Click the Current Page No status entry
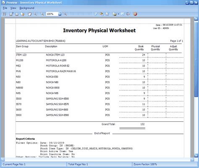199x168 pixels. tap(14, 164)
